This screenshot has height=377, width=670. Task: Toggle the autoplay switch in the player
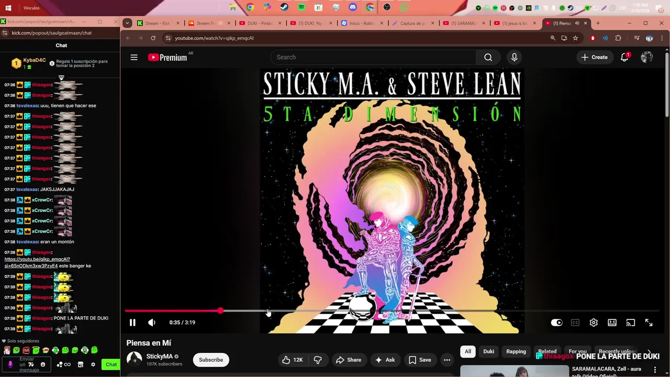tap(556, 323)
